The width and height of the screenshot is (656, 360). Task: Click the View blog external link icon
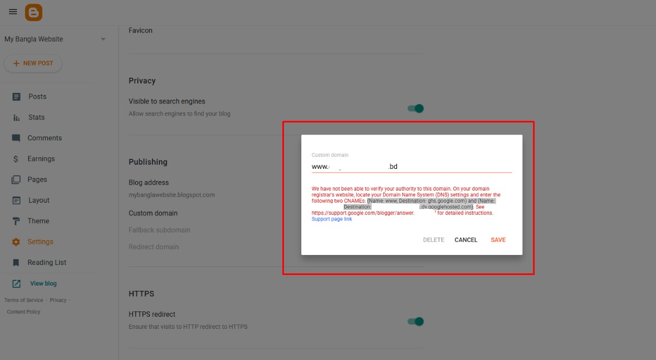click(16, 283)
